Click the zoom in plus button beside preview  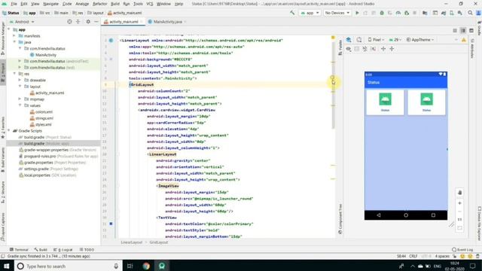point(459,203)
